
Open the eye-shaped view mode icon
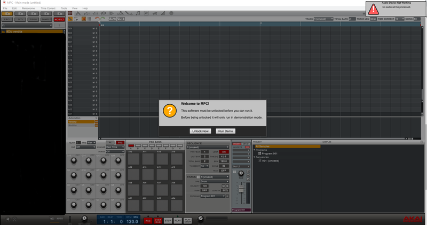tap(104, 13)
